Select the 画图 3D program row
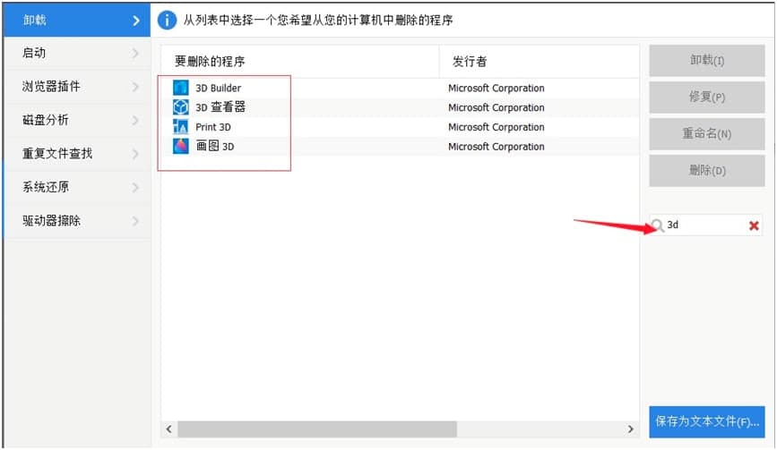Viewport: 777px width, 450px height. point(400,146)
